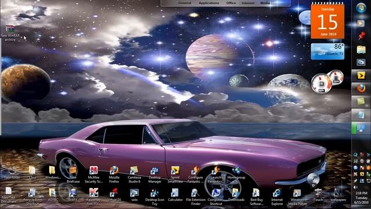Click the D: disc drive icon
This screenshot has height=209, width=371.
pos(313,181)
